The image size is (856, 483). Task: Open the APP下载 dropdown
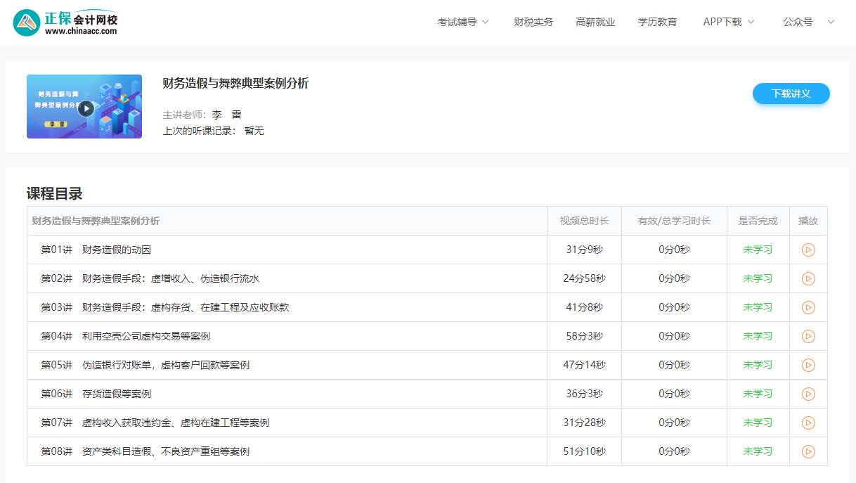pos(729,22)
